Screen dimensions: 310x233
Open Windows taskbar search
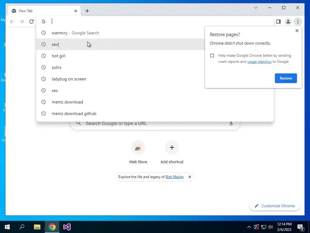[22, 227]
